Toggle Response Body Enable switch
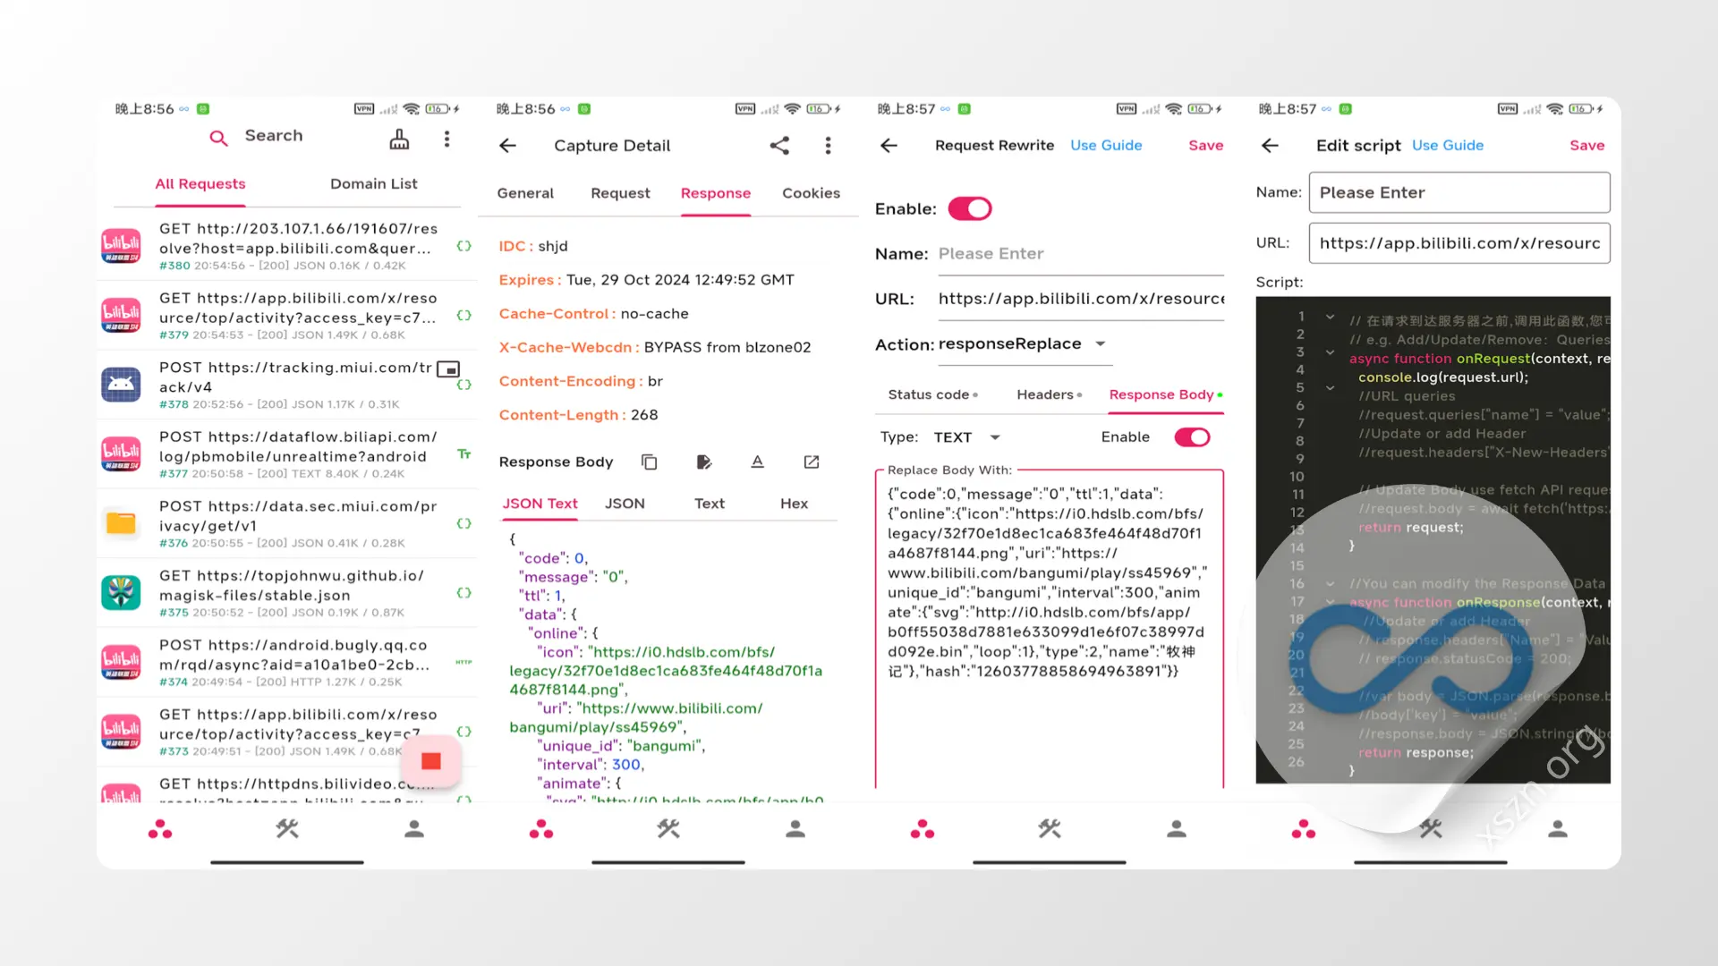The image size is (1718, 966). [x=1192, y=437]
